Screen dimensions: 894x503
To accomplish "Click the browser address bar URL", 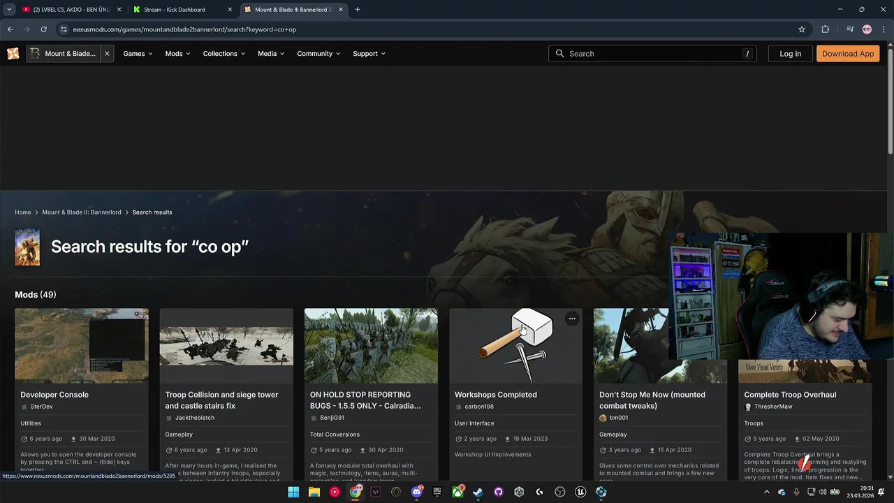I will [184, 29].
